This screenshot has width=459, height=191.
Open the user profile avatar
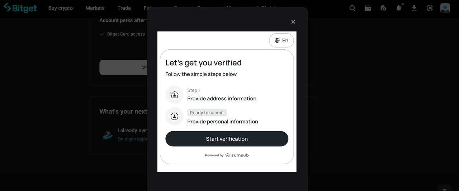[445, 8]
